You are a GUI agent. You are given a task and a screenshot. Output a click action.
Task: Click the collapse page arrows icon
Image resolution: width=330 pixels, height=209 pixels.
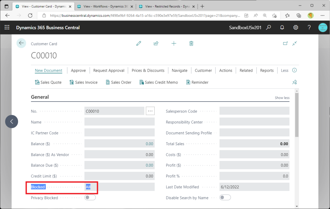[x=295, y=44]
